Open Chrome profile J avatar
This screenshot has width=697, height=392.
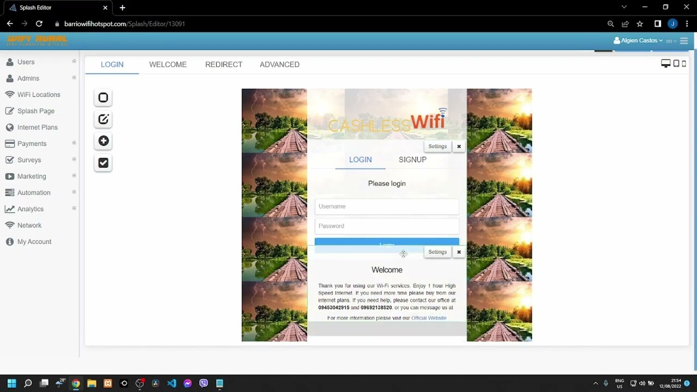tap(672, 24)
